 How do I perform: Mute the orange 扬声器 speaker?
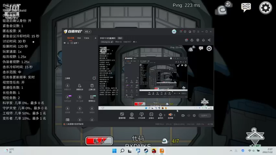pyautogui.click(x=170, y=116)
